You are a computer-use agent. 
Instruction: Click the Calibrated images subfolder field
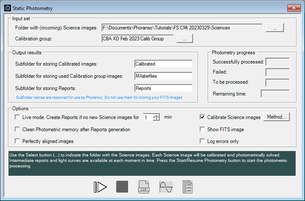[163, 64]
